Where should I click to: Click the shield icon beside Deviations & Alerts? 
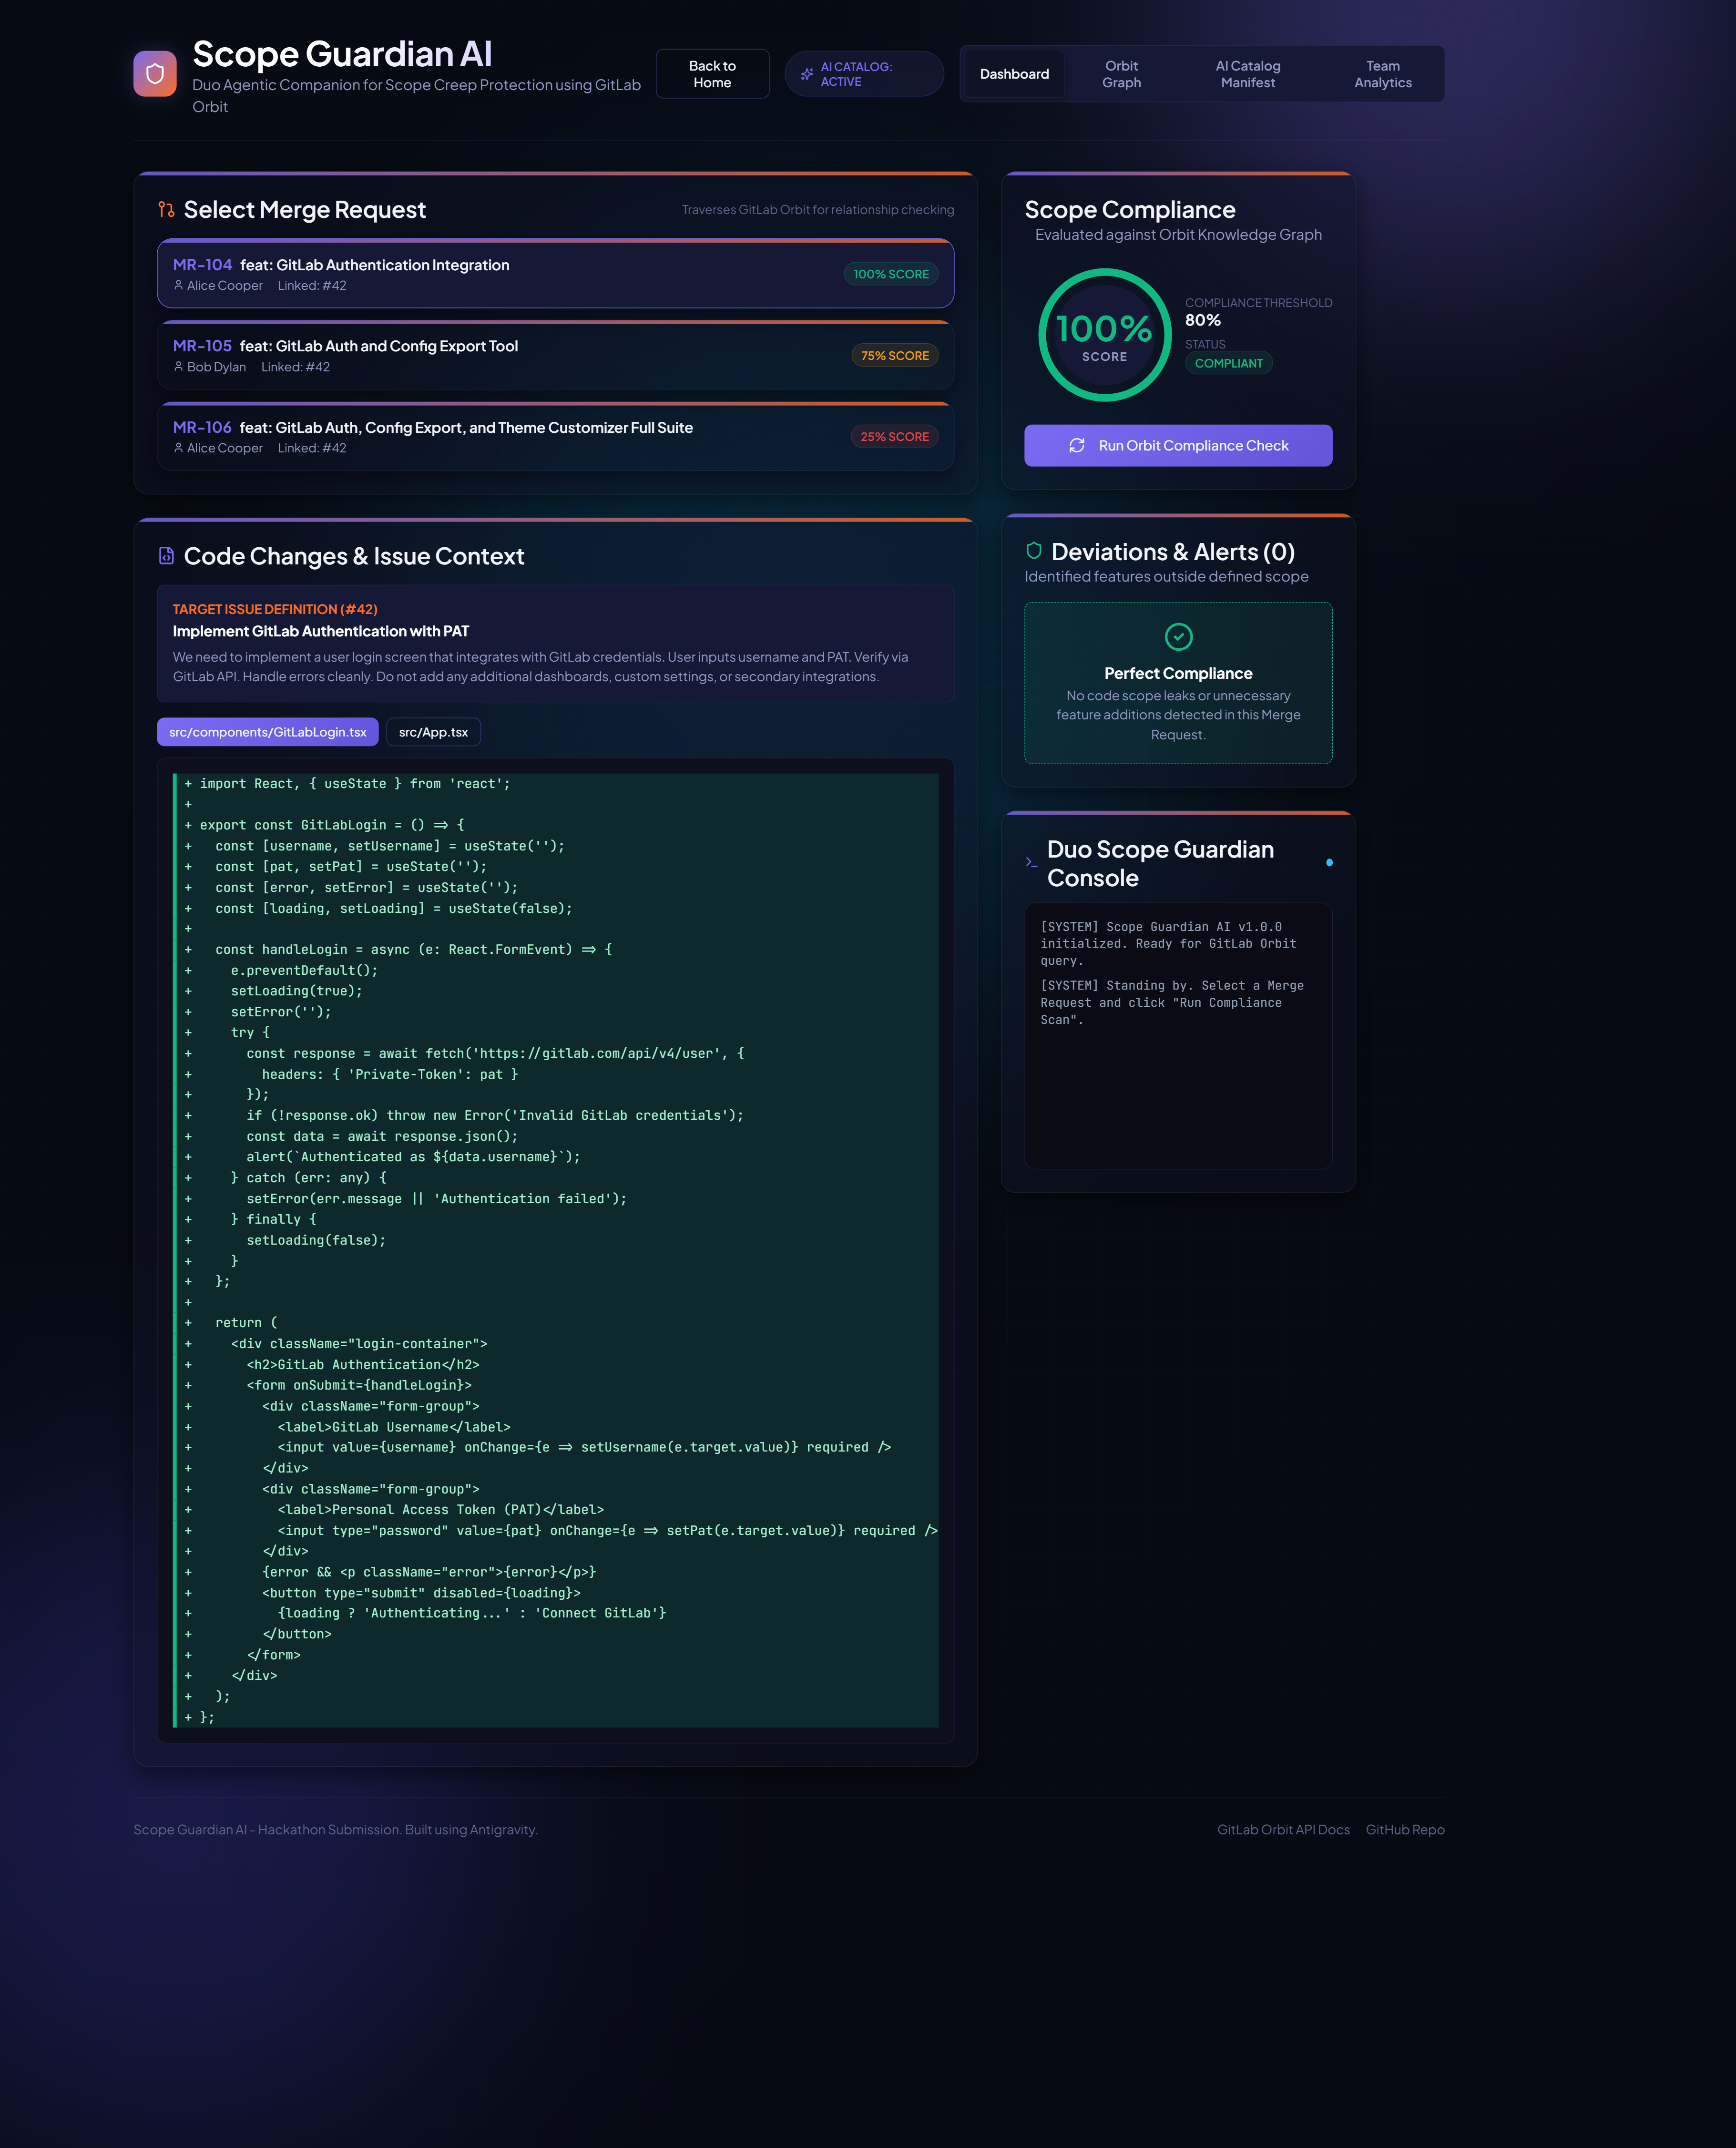pyautogui.click(x=1034, y=551)
